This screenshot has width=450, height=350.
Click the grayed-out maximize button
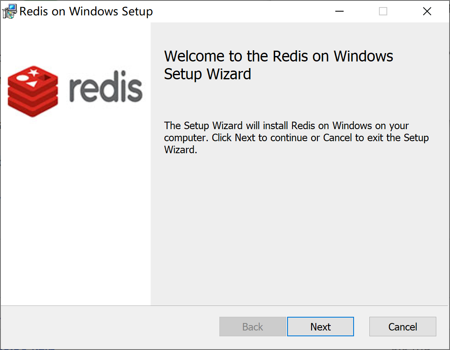[x=383, y=12]
